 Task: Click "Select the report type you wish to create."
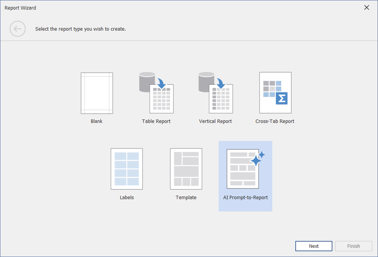tap(80, 29)
